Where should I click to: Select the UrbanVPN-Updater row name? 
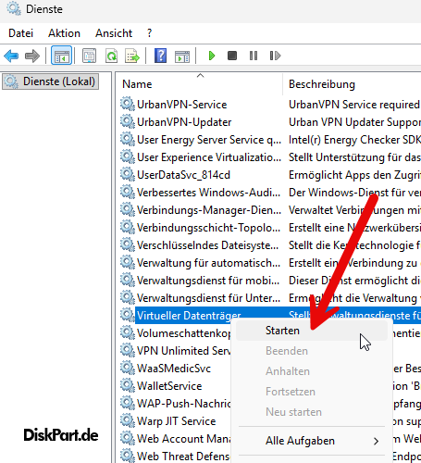[184, 122]
